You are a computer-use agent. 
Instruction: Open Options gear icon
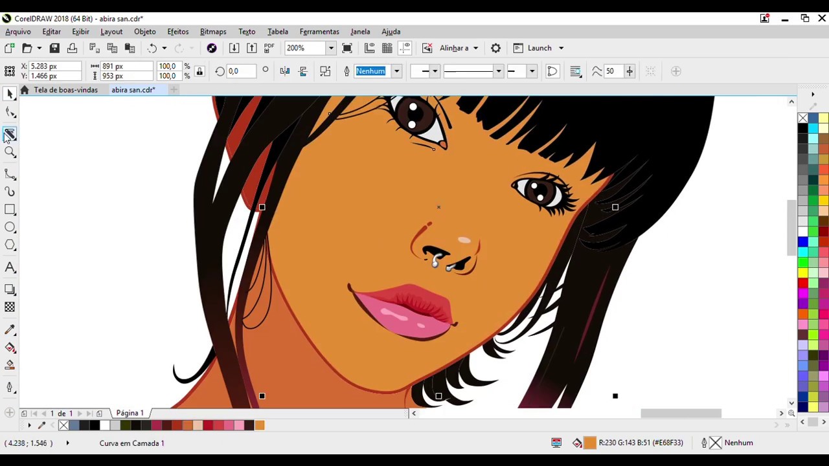pos(495,48)
